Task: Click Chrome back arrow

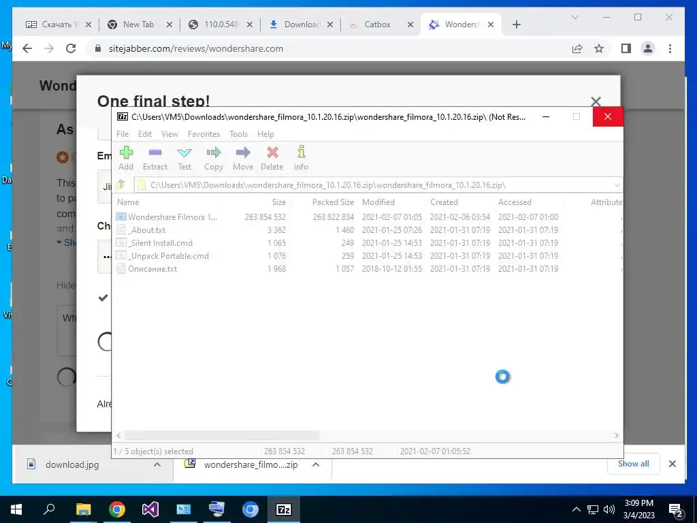Action: (27, 48)
